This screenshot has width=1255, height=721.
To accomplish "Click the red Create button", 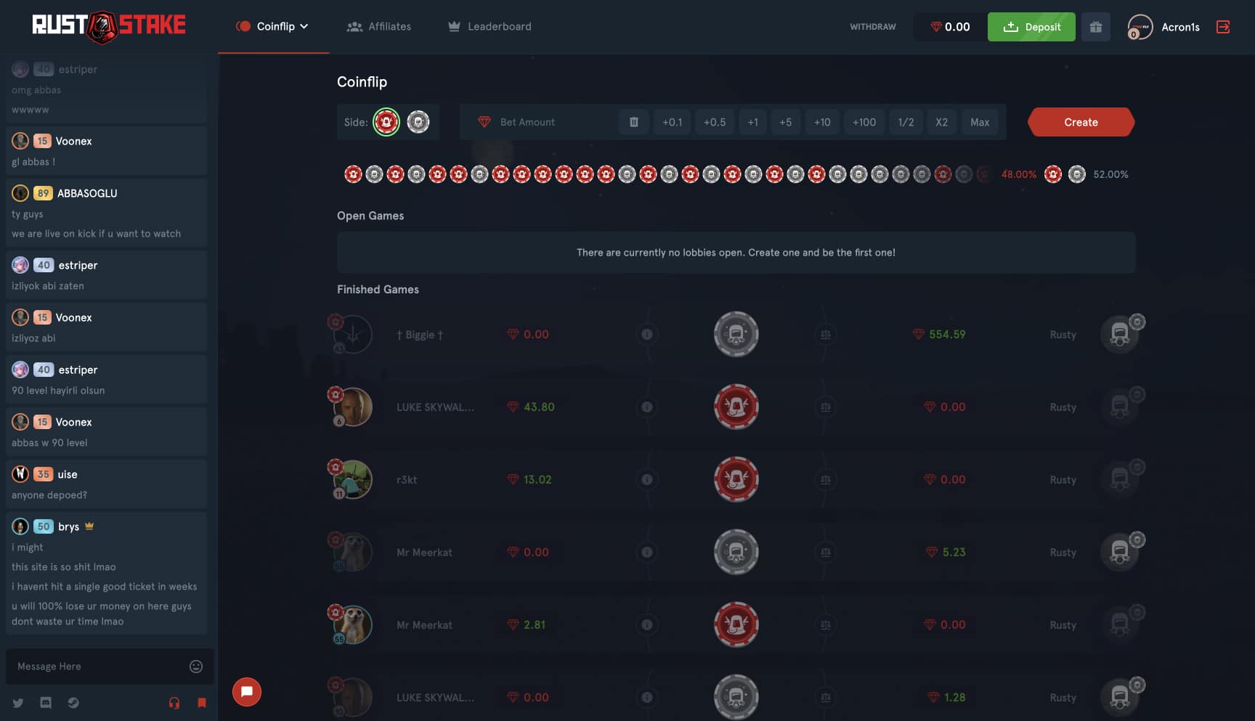I will tap(1081, 122).
